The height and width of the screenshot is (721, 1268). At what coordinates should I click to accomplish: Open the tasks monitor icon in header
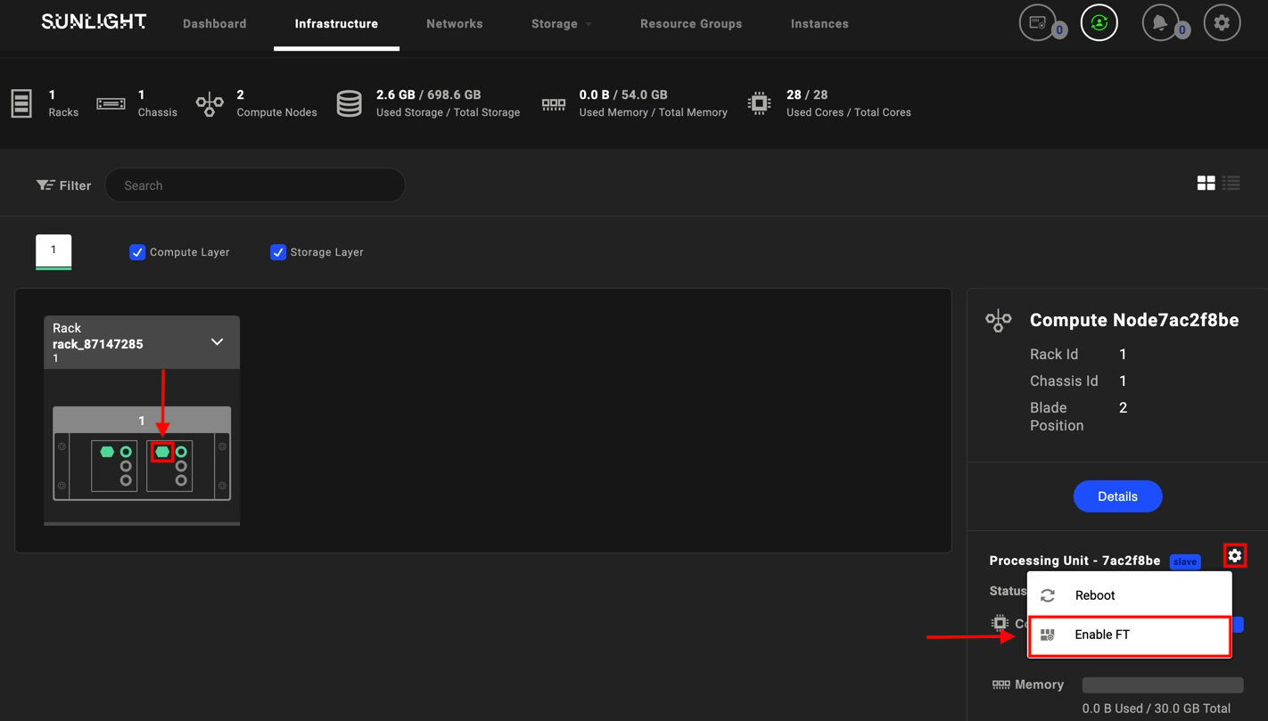[x=1038, y=23]
